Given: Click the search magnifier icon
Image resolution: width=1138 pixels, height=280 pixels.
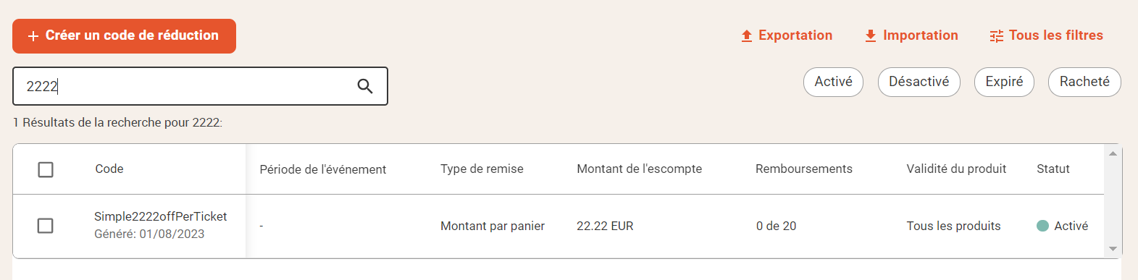Looking at the screenshot, I should coord(365,87).
